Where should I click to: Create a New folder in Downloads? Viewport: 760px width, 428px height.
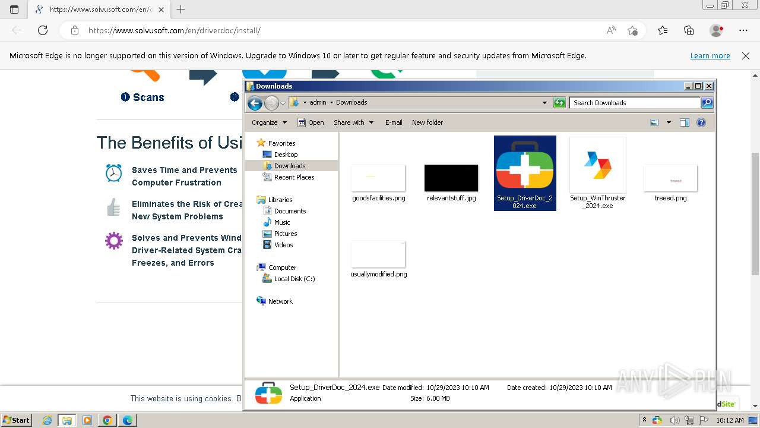(x=427, y=122)
